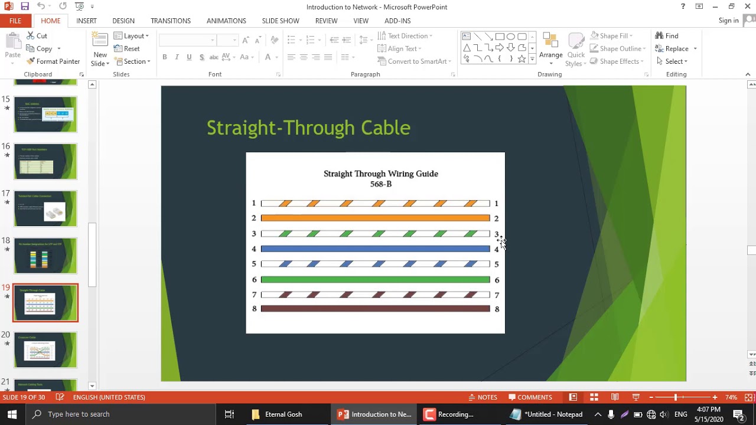The height and width of the screenshot is (425, 756).
Task: Click the Find binoculars icon
Action: (659, 36)
